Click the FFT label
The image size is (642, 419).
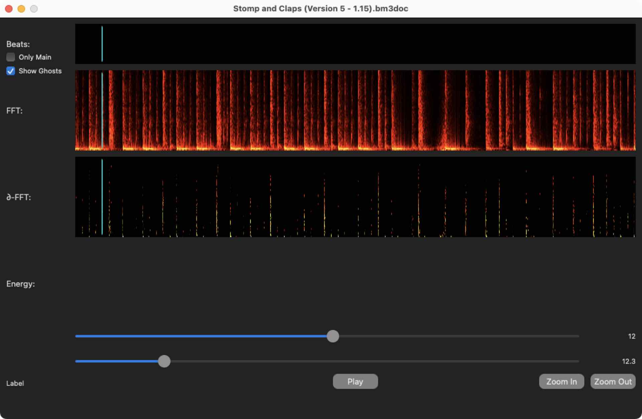(x=14, y=110)
